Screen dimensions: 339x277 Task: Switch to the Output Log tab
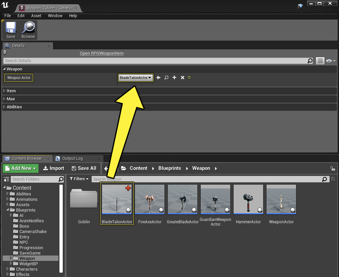(72, 158)
